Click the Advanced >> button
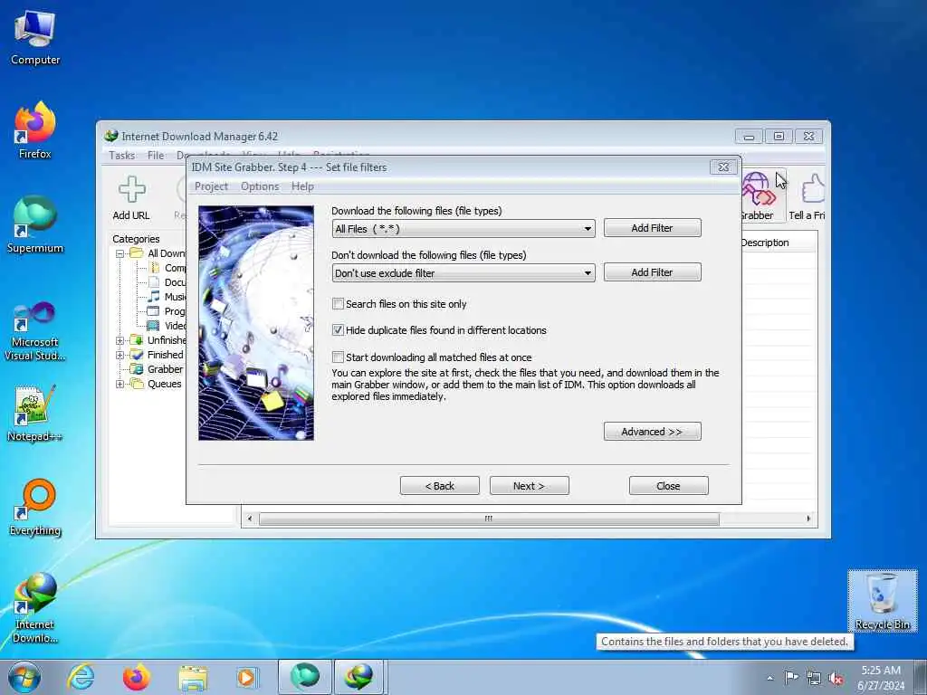This screenshot has width=927, height=695. [652, 432]
